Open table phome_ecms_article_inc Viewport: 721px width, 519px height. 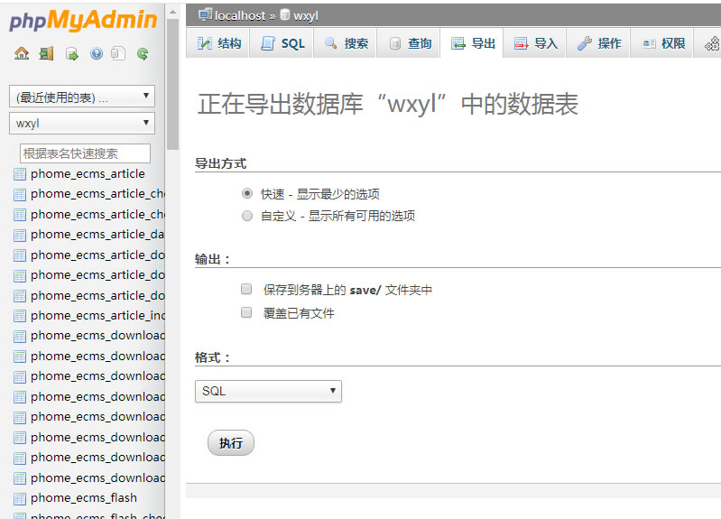click(97, 316)
